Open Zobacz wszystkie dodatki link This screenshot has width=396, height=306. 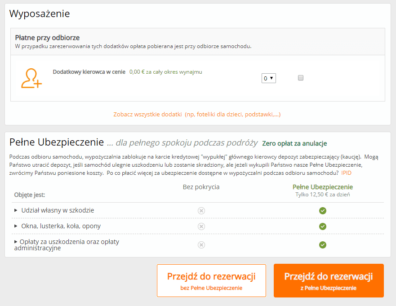(197, 115)
